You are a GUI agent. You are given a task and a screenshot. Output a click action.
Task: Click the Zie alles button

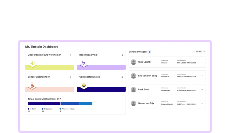pyautogui.click(x=200, y=52)
